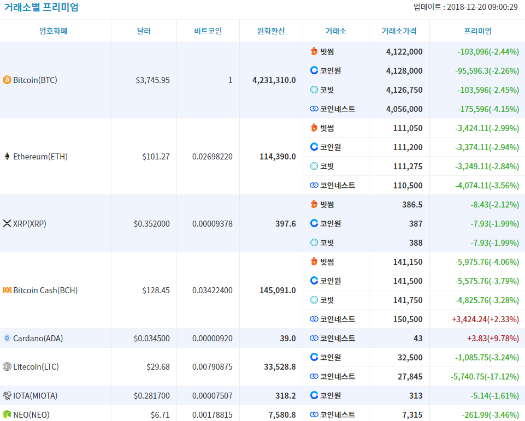
Task: Click 코인네스트 icon beside price 27,845
Action: pyautogui.click(x=314, y=376)
